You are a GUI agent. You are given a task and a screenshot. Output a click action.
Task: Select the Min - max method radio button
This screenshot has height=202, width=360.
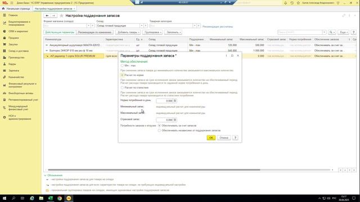pyautogui.click(x=122, y=66)
